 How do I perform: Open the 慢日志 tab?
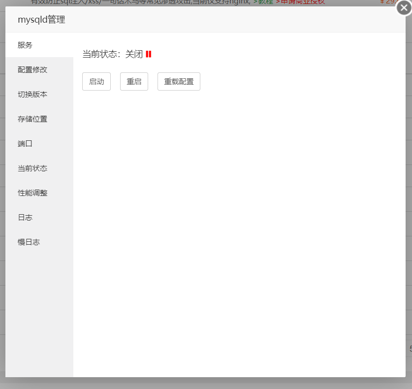(39, 242)
